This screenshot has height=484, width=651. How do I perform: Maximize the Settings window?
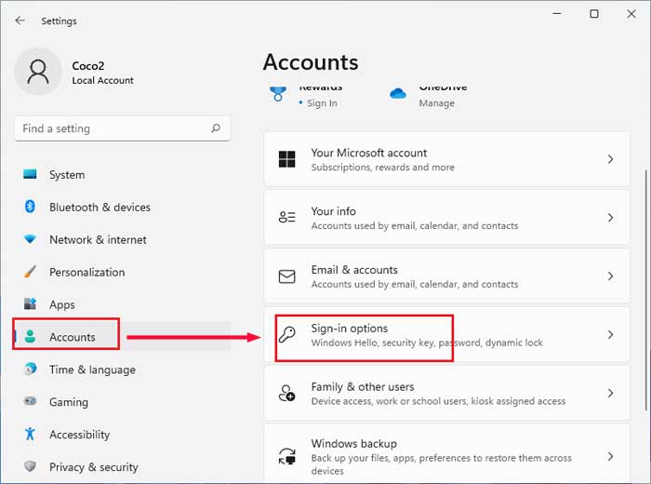click(x=594, y=14)
